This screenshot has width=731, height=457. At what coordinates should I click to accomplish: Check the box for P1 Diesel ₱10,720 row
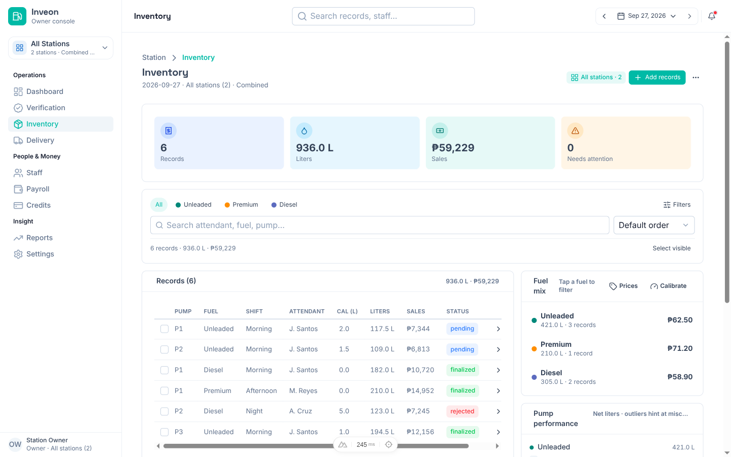click(x=164, y=370)
